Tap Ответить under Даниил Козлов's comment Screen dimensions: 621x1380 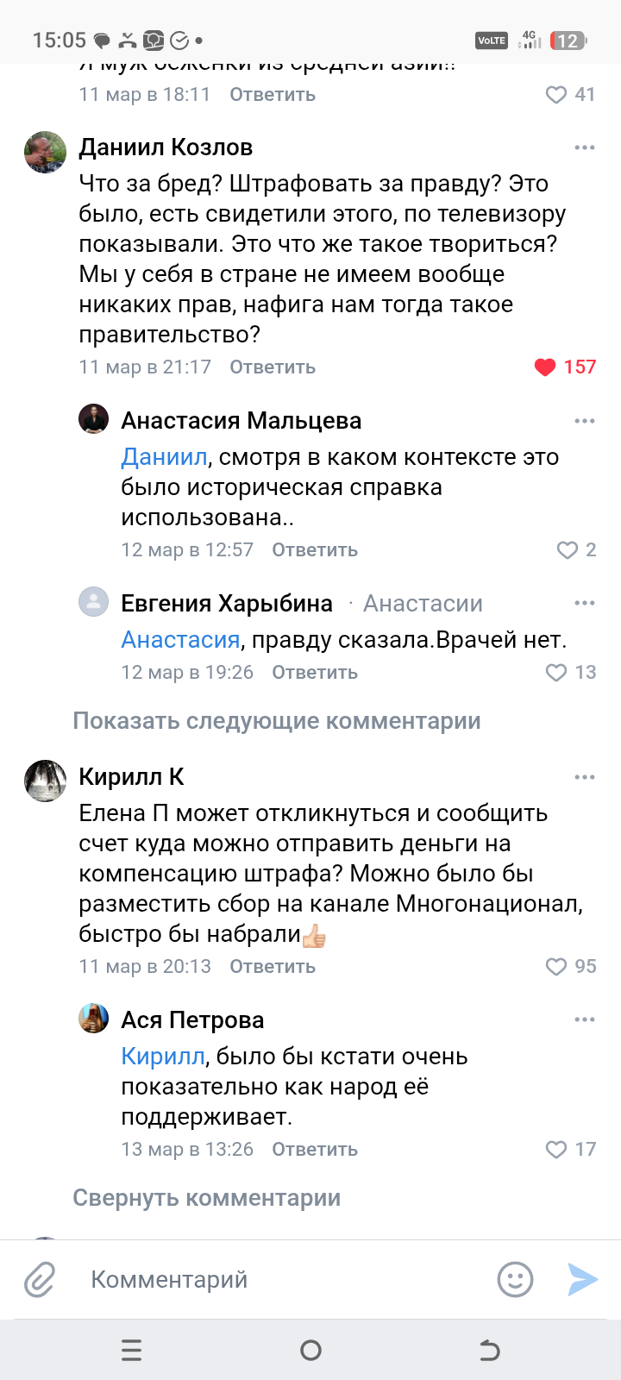point(273,367)
